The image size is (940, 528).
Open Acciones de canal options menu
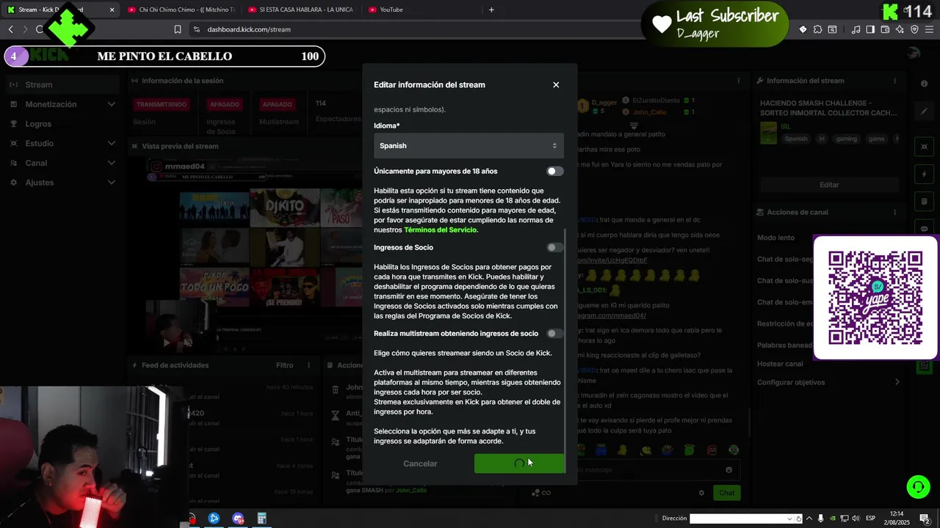[x=894, y=212]
